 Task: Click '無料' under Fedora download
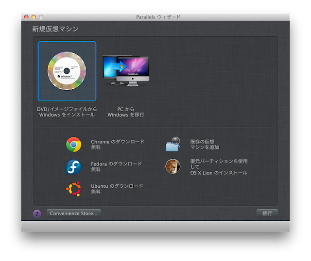point(96,169)
